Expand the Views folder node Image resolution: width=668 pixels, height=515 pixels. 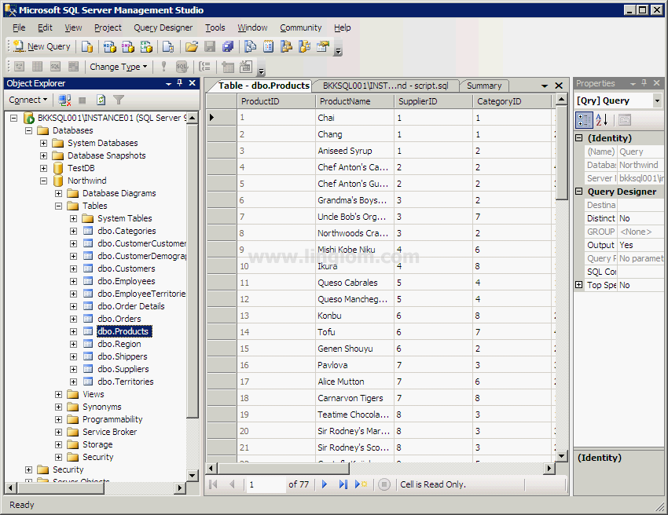[x=58, y=395]
